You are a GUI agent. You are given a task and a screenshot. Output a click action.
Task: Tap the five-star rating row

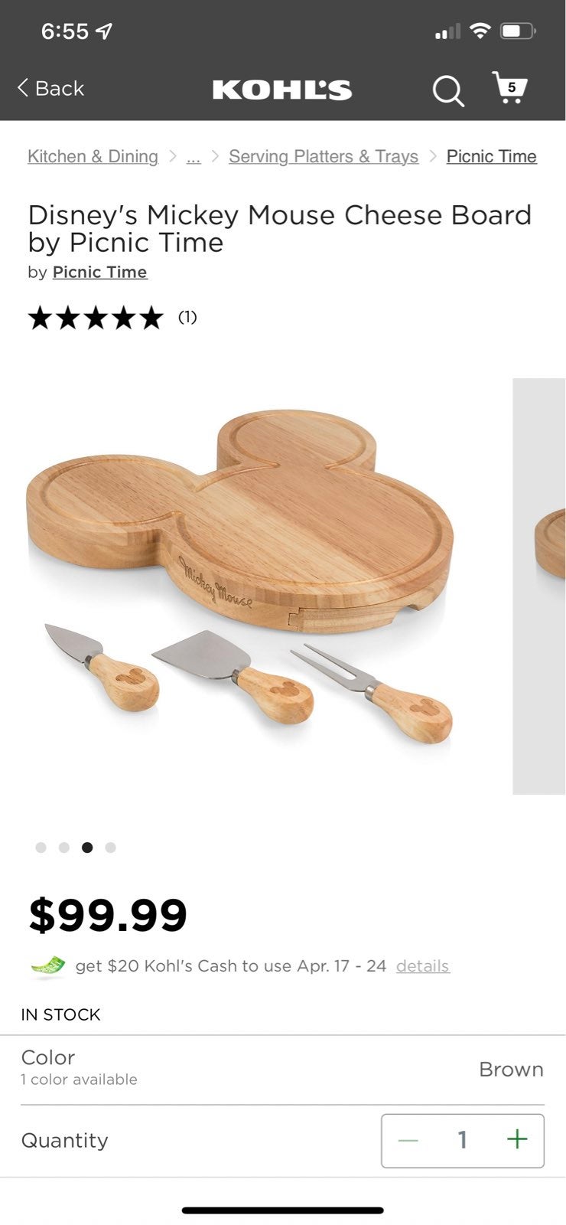112,317
